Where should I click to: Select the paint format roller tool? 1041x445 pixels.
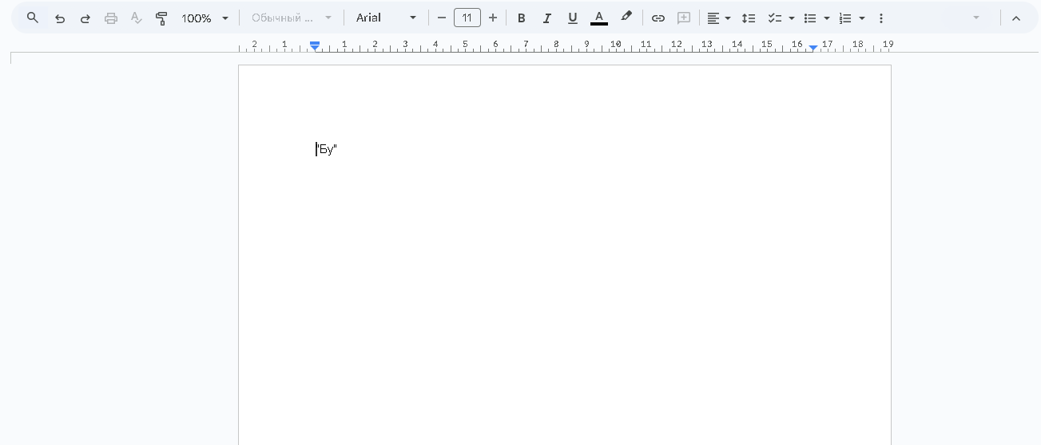click(161, 18)
